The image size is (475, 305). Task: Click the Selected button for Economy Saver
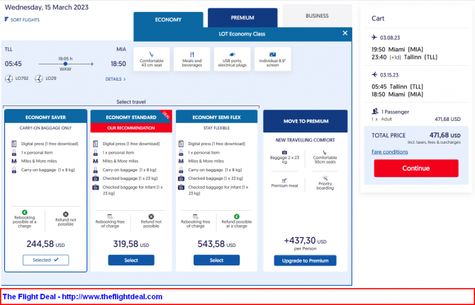pos(46,260)
